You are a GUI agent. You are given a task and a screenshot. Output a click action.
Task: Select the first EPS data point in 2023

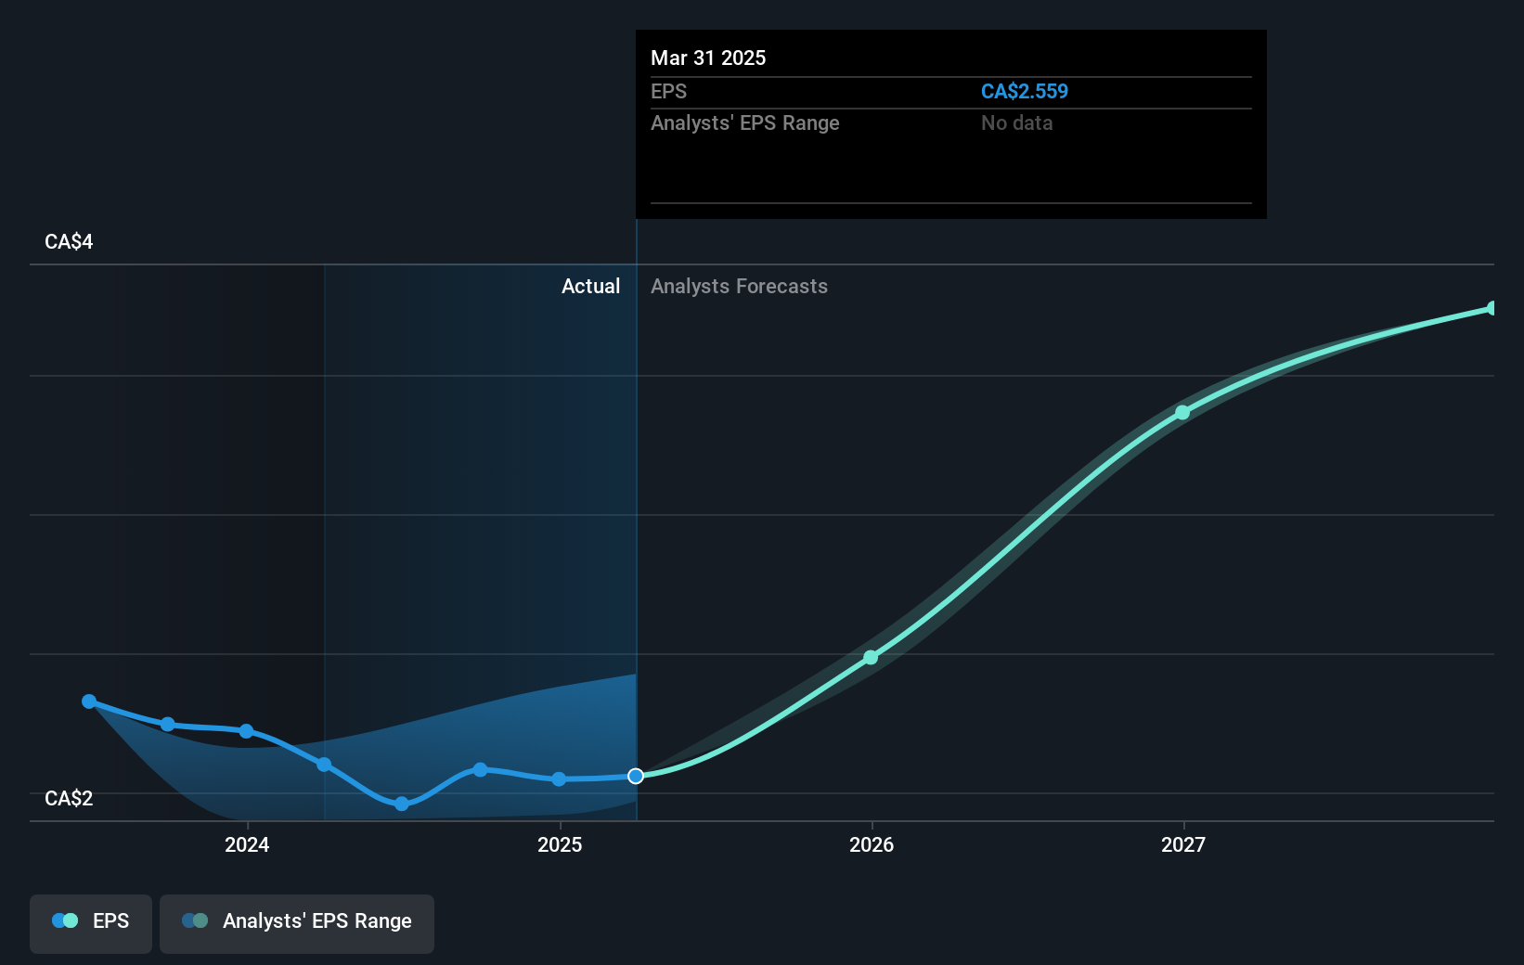[x=88, y=701]
